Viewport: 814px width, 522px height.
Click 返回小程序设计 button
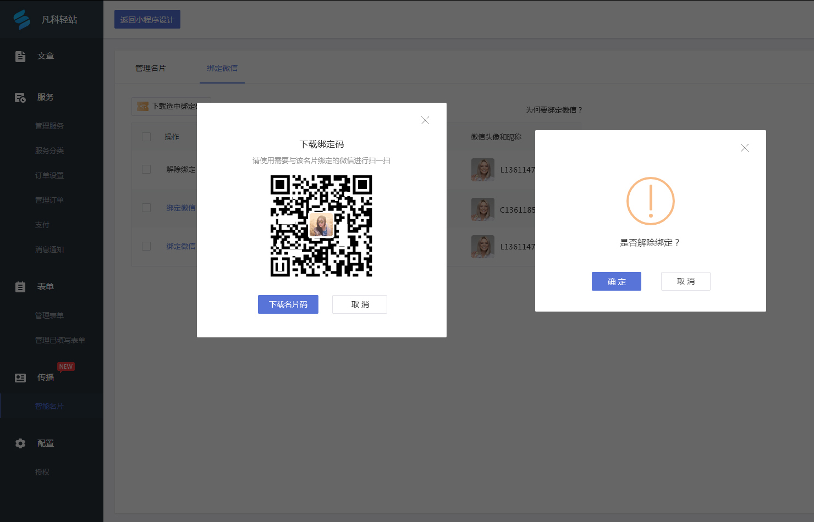147,19
